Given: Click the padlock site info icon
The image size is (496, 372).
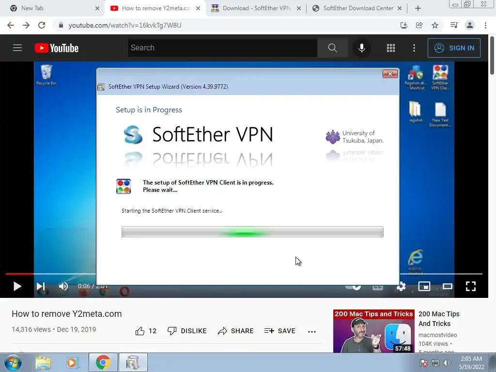Looking at the screenshot, I should click(x=61, y=25).
